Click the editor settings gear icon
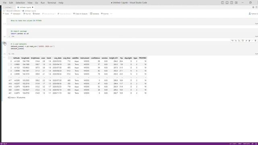The height and width of the screenshot is (145, 258). (253, 7)
